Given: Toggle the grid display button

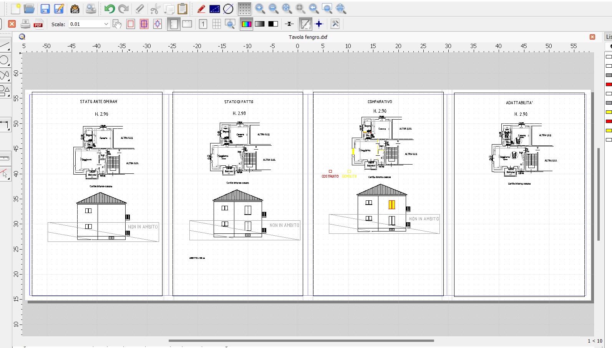Looking at the screenshot, I should tap(244, 9).
